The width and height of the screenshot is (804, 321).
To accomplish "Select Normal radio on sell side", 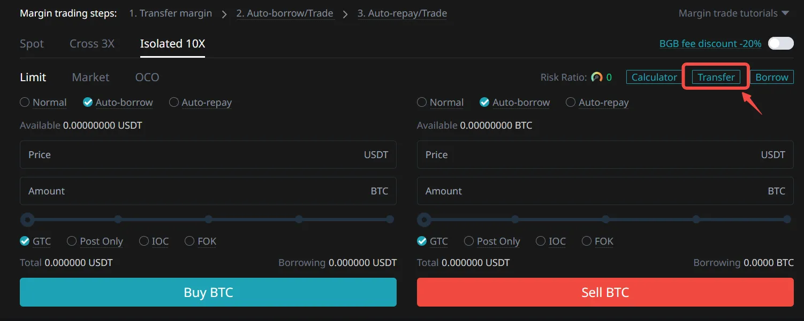I will 422,103.
